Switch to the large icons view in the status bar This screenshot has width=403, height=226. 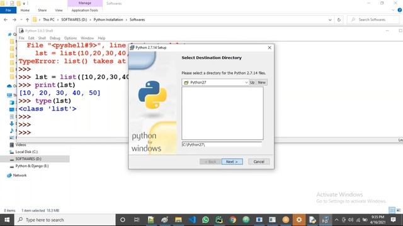click(399, 210)
